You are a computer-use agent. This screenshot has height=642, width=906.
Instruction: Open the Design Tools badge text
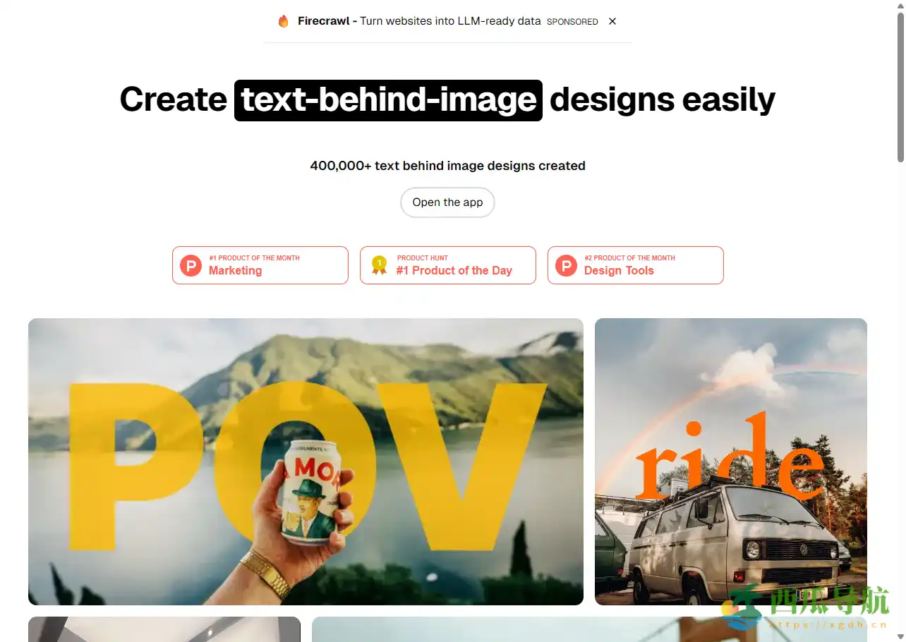(619, 270)
